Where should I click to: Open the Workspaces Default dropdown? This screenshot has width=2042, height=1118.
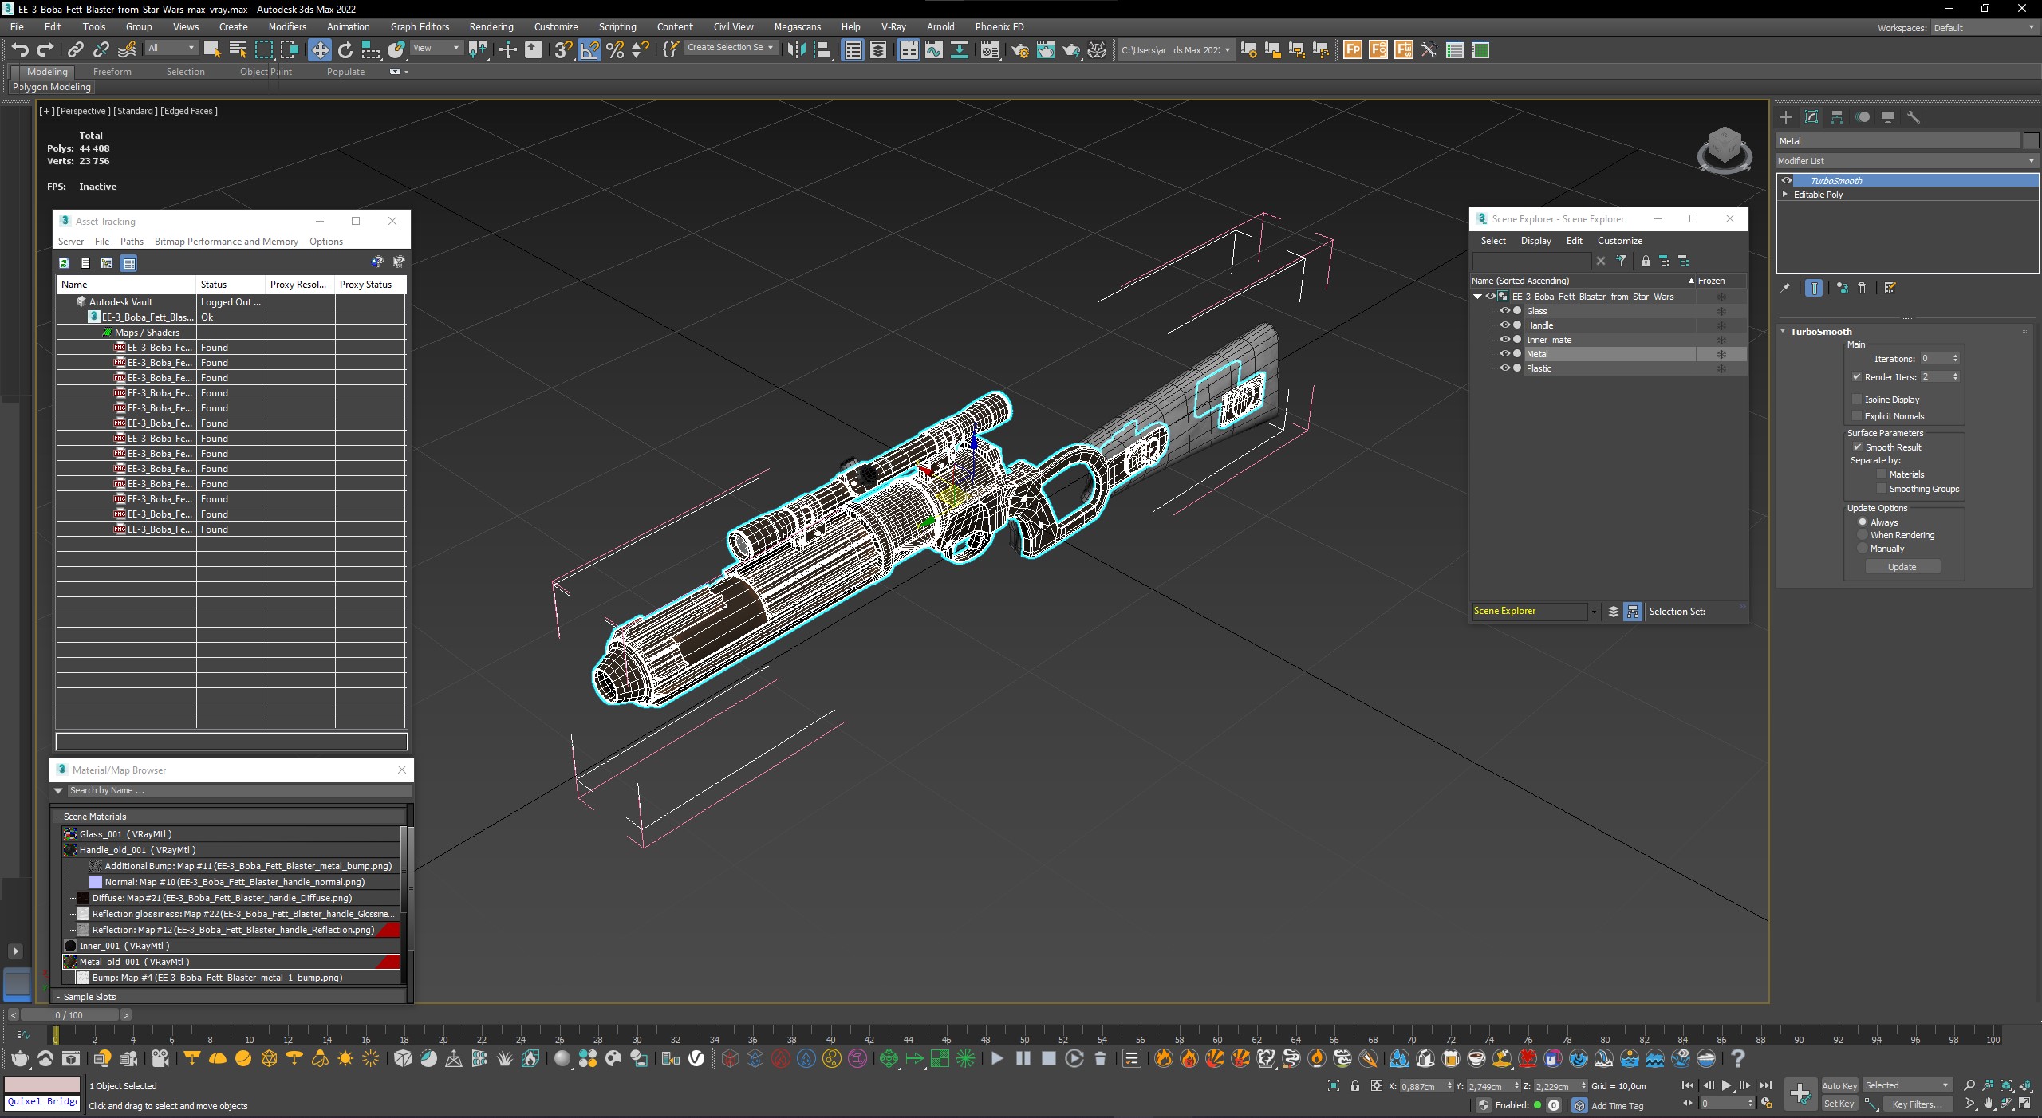1984,28
